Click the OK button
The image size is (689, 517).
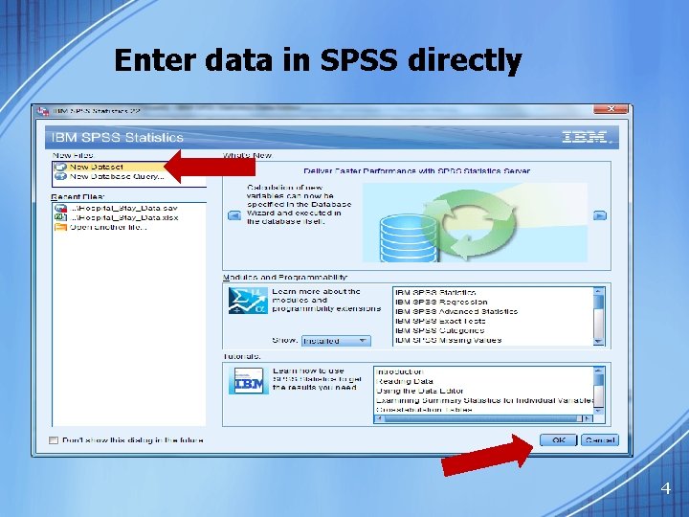[558, 440]
